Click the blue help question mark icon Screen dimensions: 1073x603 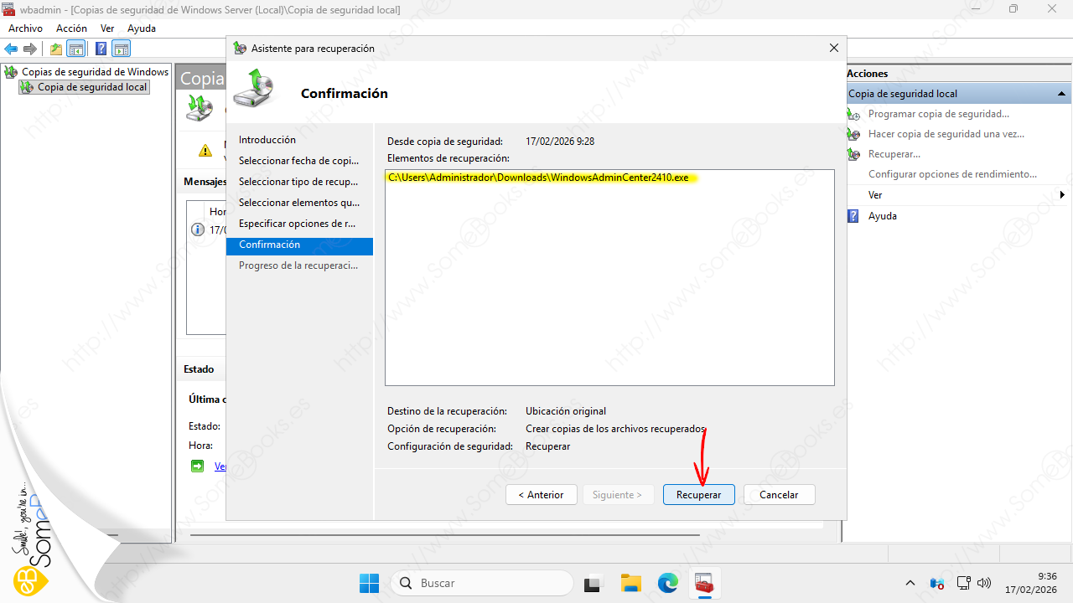click(x=101, y=49)
